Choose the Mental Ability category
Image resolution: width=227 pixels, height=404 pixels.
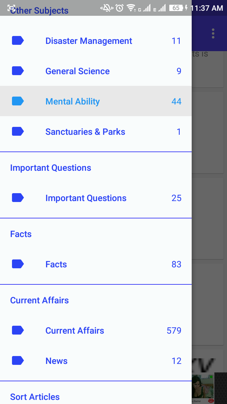(x=96, y=101)
